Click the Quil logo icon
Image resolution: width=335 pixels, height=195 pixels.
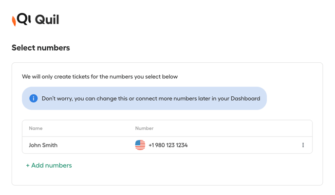click(x=21, y=19)
